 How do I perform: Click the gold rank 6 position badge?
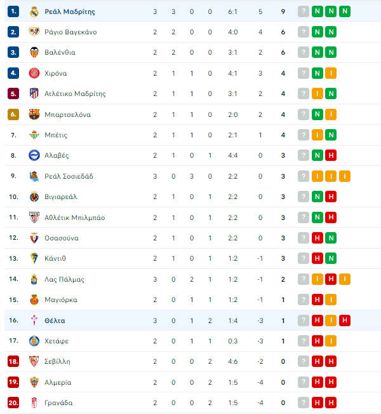pos(13,114)
